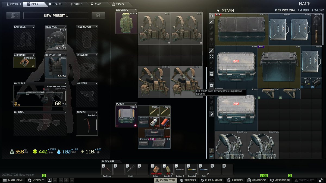Image resolution: width=326 pixels, height=183 pixels.
Task: Open the T H I C C box case
Action: (242, 29)
